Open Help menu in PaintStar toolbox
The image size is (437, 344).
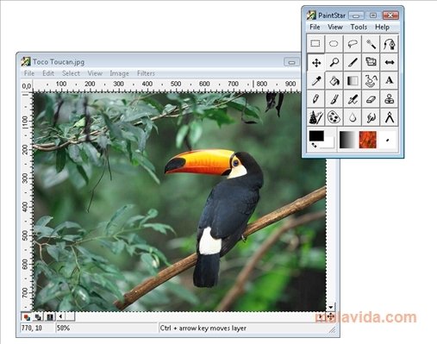pyautogui.click(x=382, y=27)
